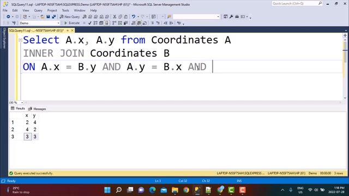Screen dimensions: 349x196
Task: Close the SQLQuery11.sql tab
Action: [72, 30]
